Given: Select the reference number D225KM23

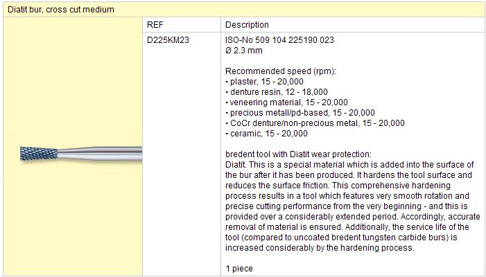Looking at the screenshot, I should coord(168,40).
